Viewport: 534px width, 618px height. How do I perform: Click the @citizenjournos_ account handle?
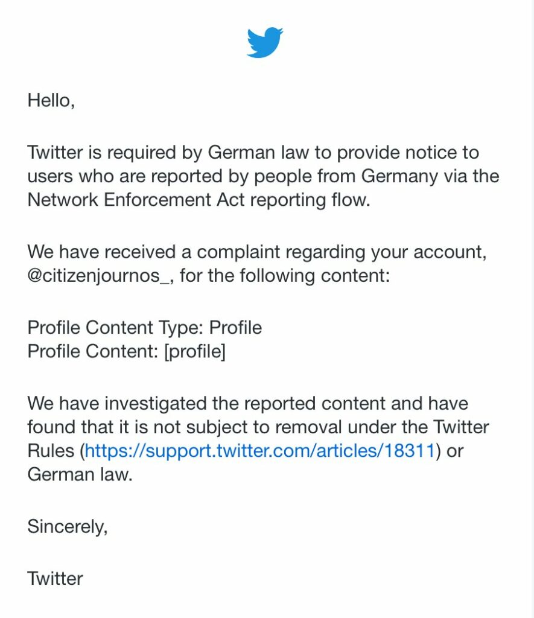(x=101, y=275)
